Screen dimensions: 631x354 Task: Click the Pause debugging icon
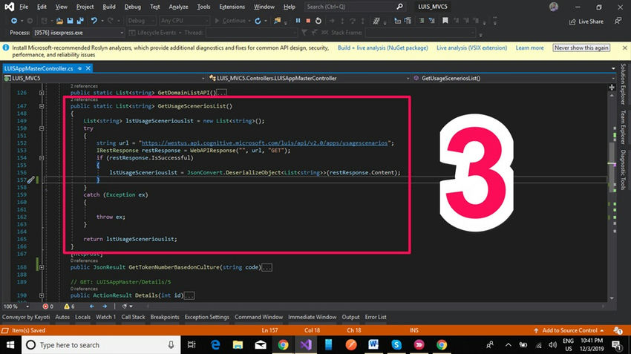tap(298, 21)
